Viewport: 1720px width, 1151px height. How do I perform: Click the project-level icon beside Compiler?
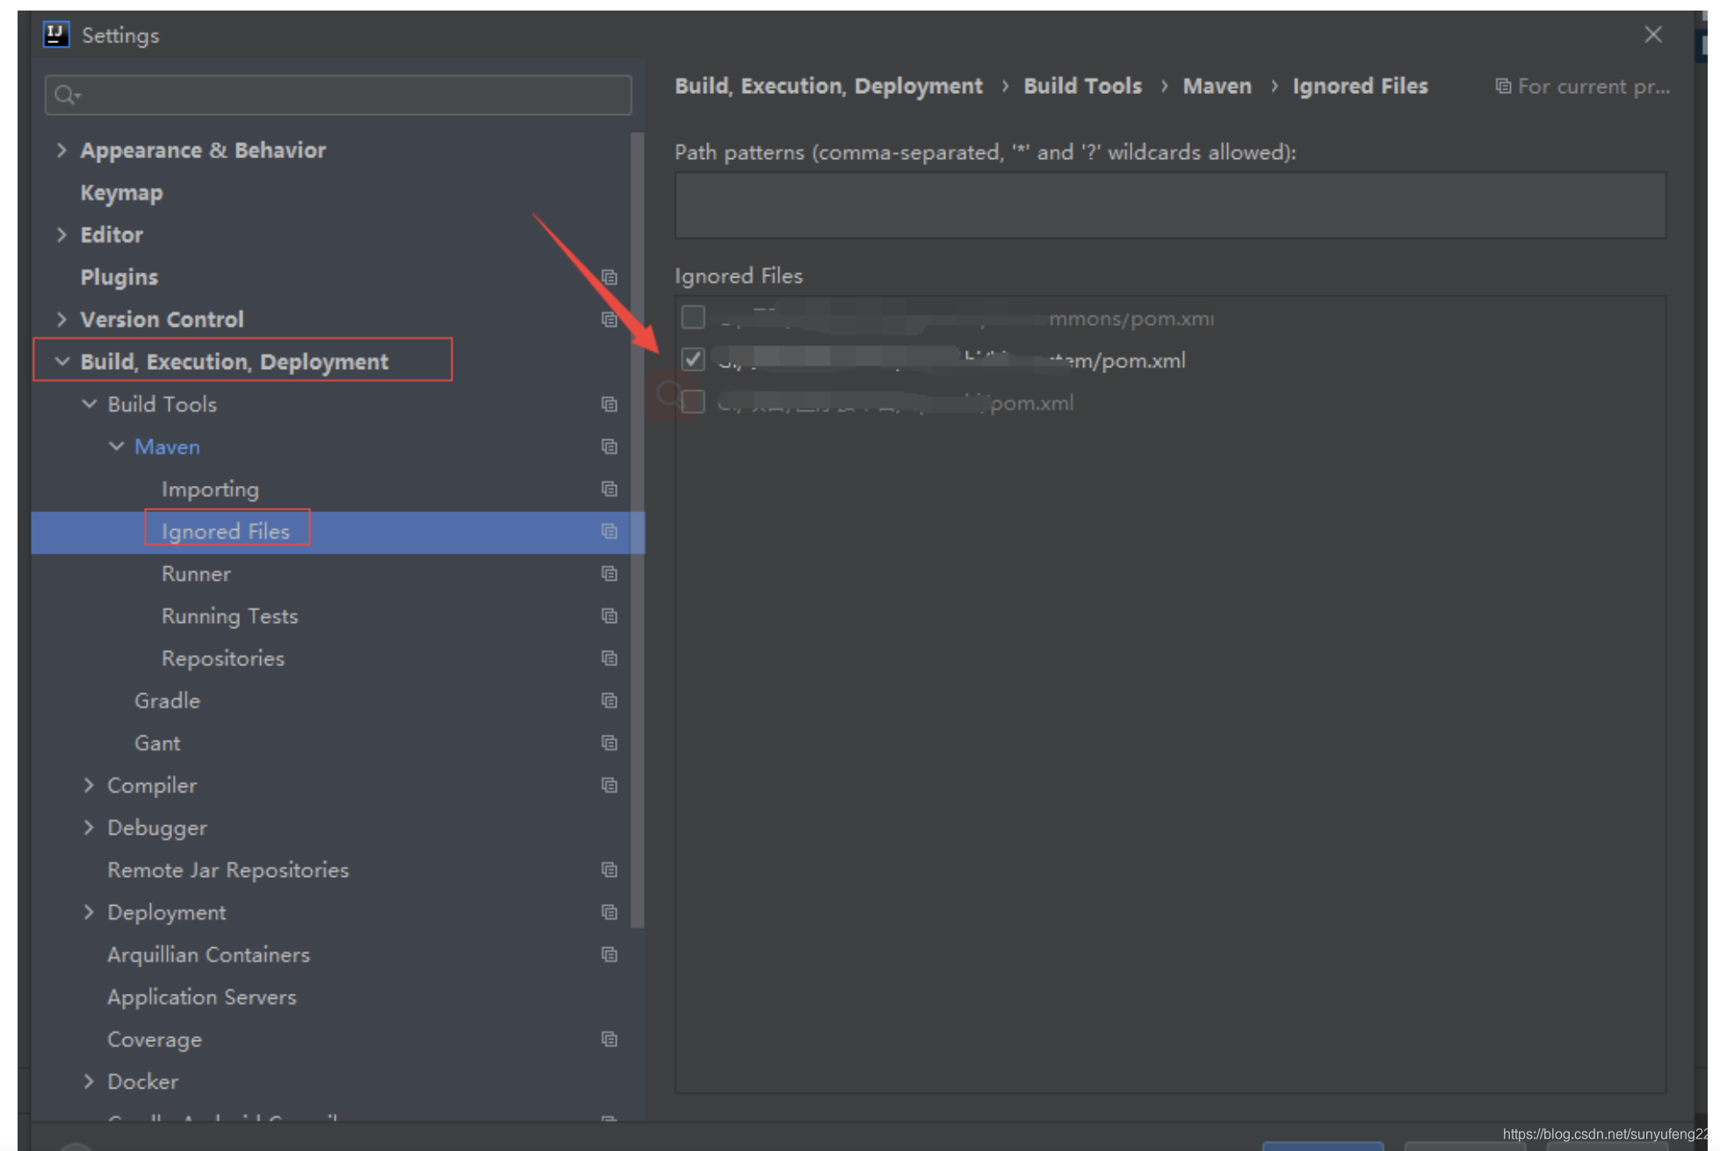pyautogui.click(x=609, y=785)
